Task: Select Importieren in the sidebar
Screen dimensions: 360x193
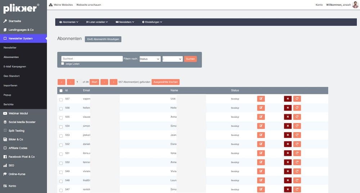Action: tap(10, 86)
